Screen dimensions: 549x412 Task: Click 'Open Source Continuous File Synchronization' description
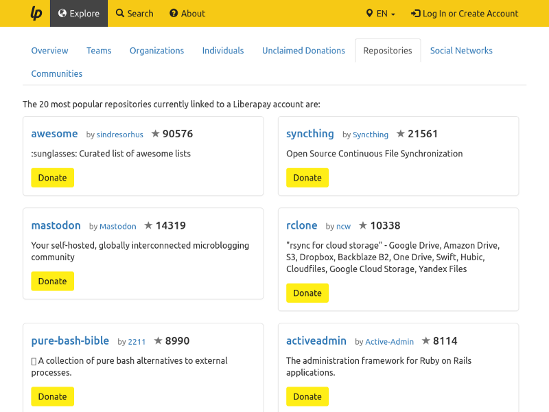coord(374,153)
